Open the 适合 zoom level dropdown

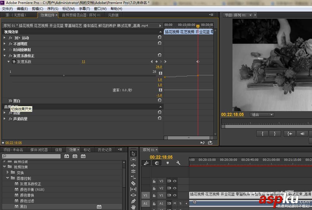click(x=262, y=115)
